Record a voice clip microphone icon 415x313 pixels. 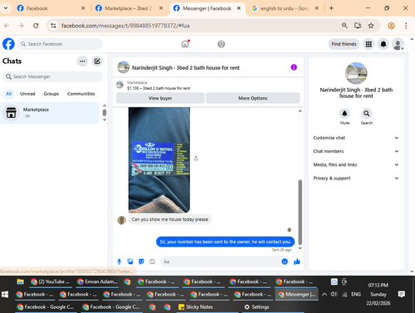coord(119,262)
